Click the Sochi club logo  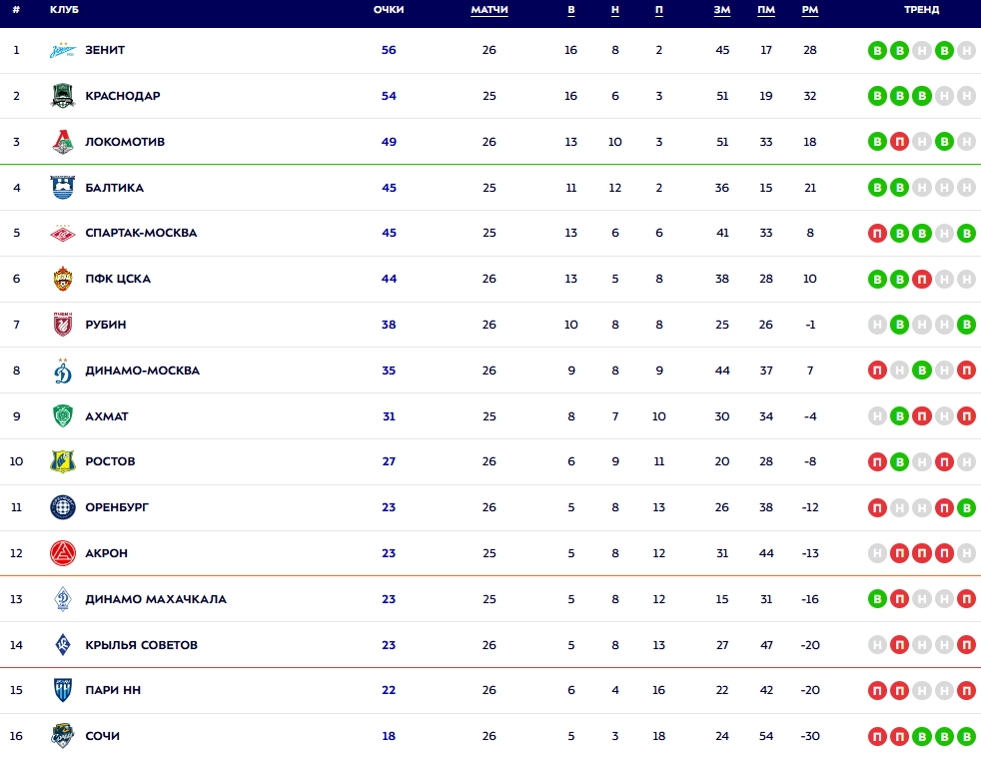point(63,736)
